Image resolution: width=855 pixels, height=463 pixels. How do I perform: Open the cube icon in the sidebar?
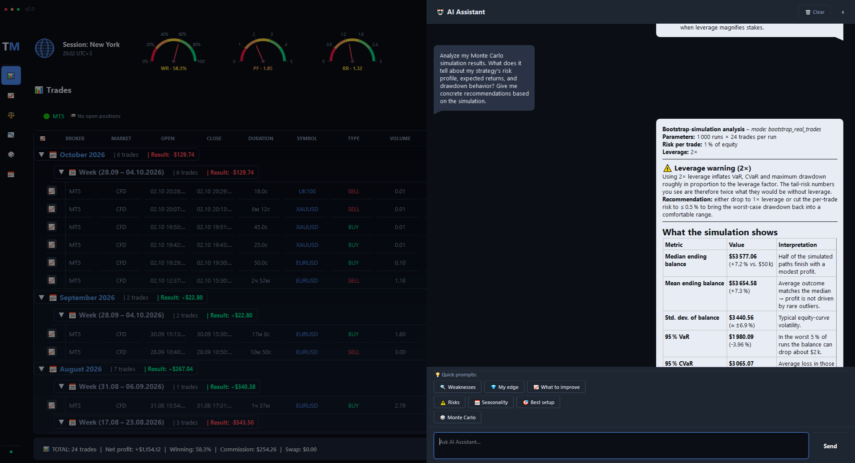pyautogui.click(x=11, y=154)
